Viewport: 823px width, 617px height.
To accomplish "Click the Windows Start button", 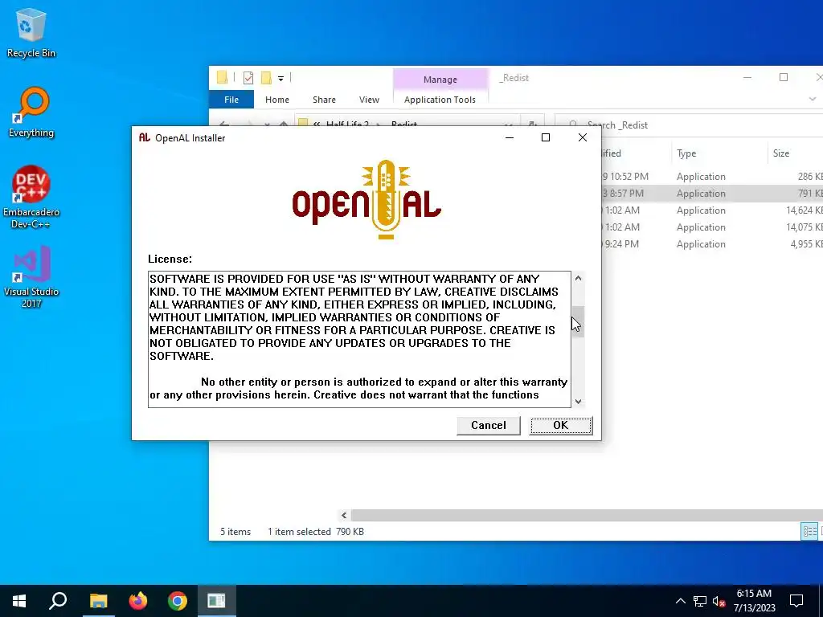I will point(19,601).
